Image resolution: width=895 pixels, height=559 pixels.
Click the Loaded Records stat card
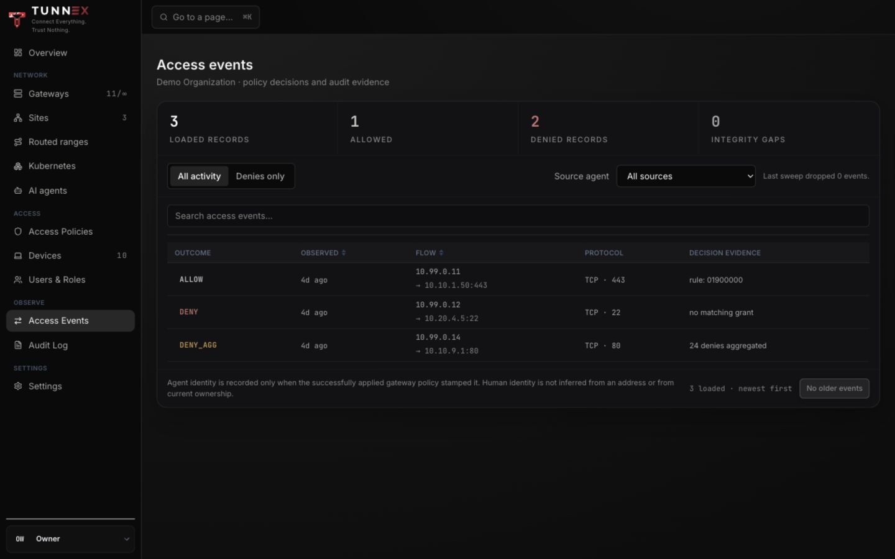247,129
